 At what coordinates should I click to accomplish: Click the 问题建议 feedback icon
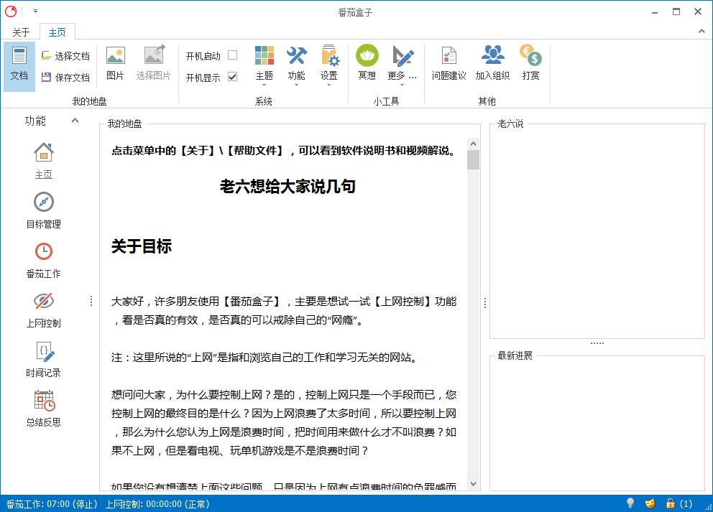(448, 62)
